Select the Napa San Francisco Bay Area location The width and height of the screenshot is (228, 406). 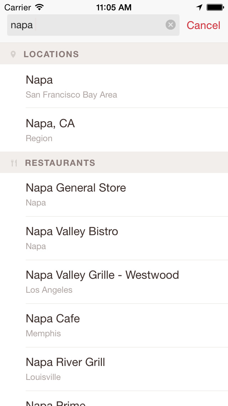click(x=114, y=86)
